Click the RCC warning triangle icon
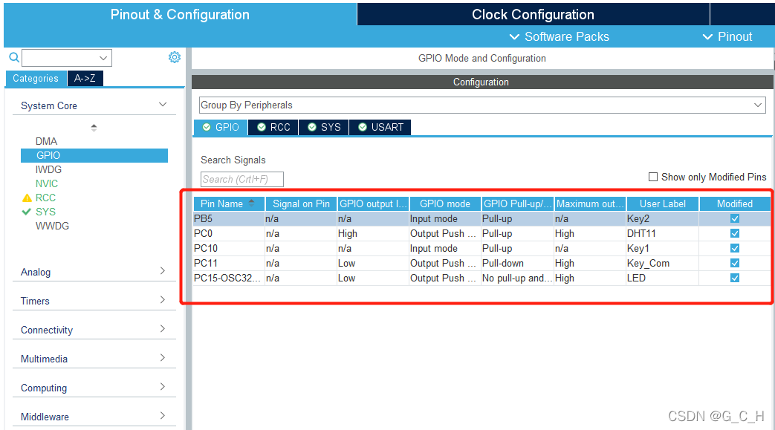 click(x=27, y=198)
